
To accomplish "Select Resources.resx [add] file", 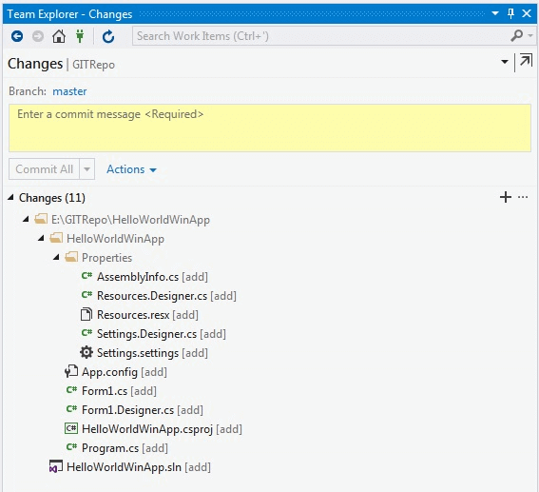I will (x=147, y=315).
